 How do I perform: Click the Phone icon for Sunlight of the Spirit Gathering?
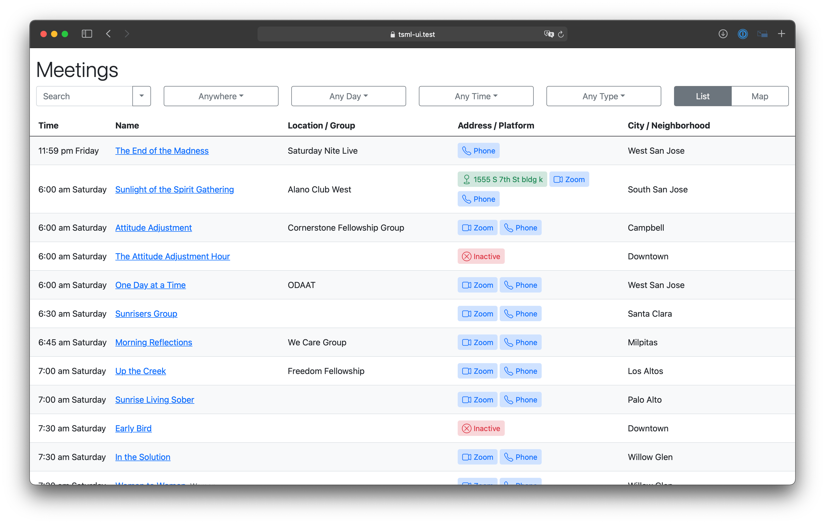point(478,199)
